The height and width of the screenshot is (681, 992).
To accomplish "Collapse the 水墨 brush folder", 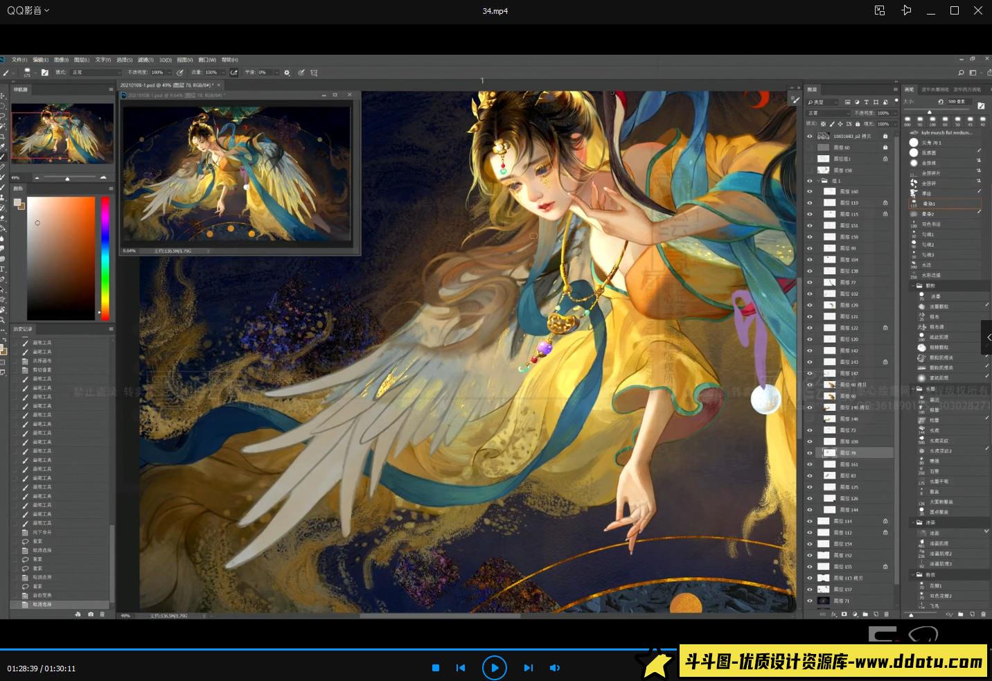I will point(912,389).
